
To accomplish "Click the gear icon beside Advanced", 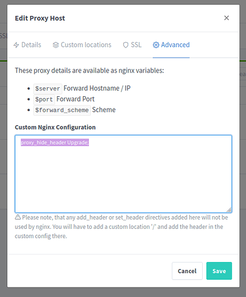I will pyautogui.click(x=156, y=45).
